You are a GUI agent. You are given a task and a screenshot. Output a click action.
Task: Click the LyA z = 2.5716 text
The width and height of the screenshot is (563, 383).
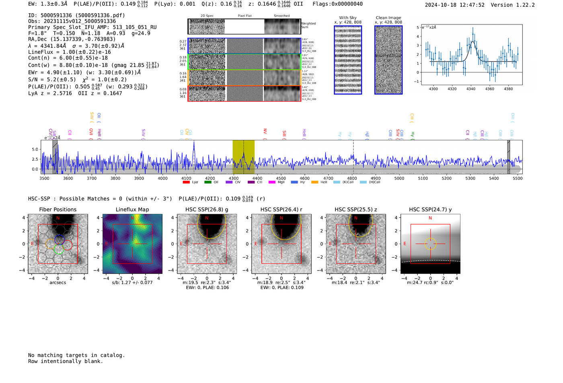pos(50,93)
